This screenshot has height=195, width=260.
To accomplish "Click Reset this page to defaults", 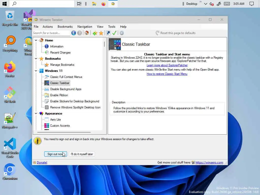I will pyautogui.click(x=176, y=33).
